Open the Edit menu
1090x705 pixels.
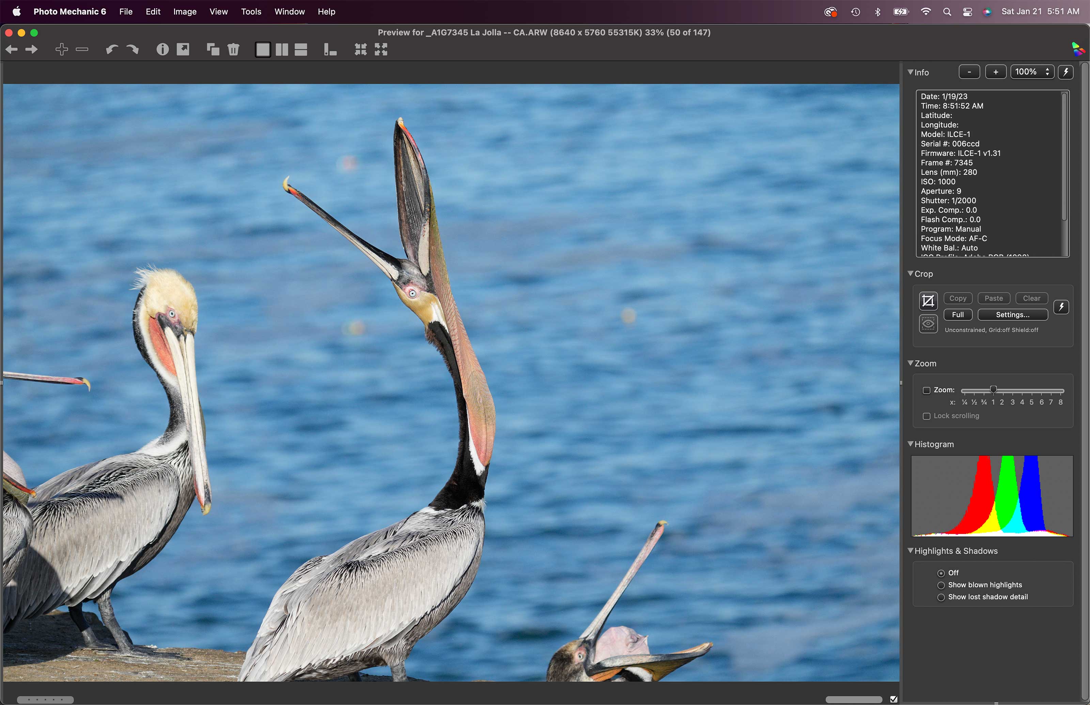153,12
